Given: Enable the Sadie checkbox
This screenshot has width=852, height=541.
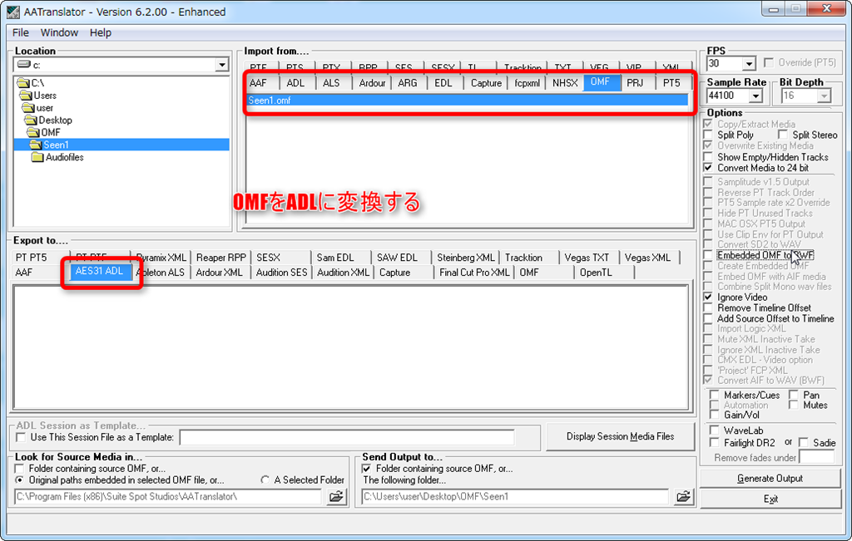Looking at the screenshot, I should (805, 443).
